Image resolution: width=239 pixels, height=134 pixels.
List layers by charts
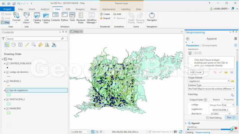point(47,45)
